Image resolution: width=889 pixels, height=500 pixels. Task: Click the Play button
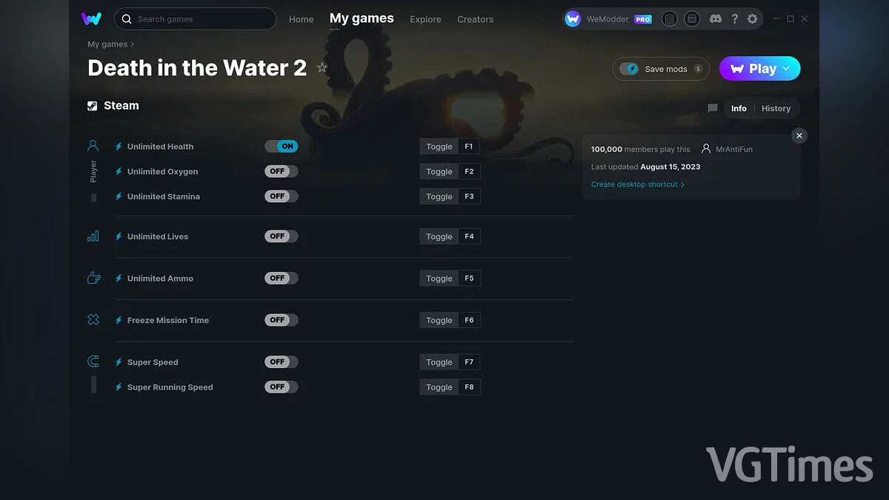(759, 69)
